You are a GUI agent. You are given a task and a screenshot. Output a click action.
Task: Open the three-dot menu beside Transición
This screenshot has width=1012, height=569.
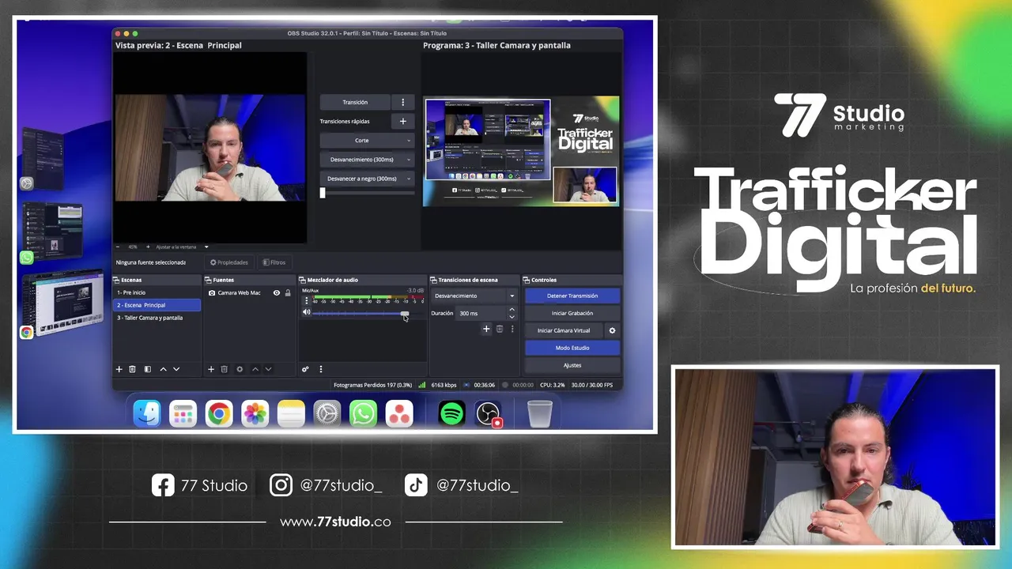(402, 102)
